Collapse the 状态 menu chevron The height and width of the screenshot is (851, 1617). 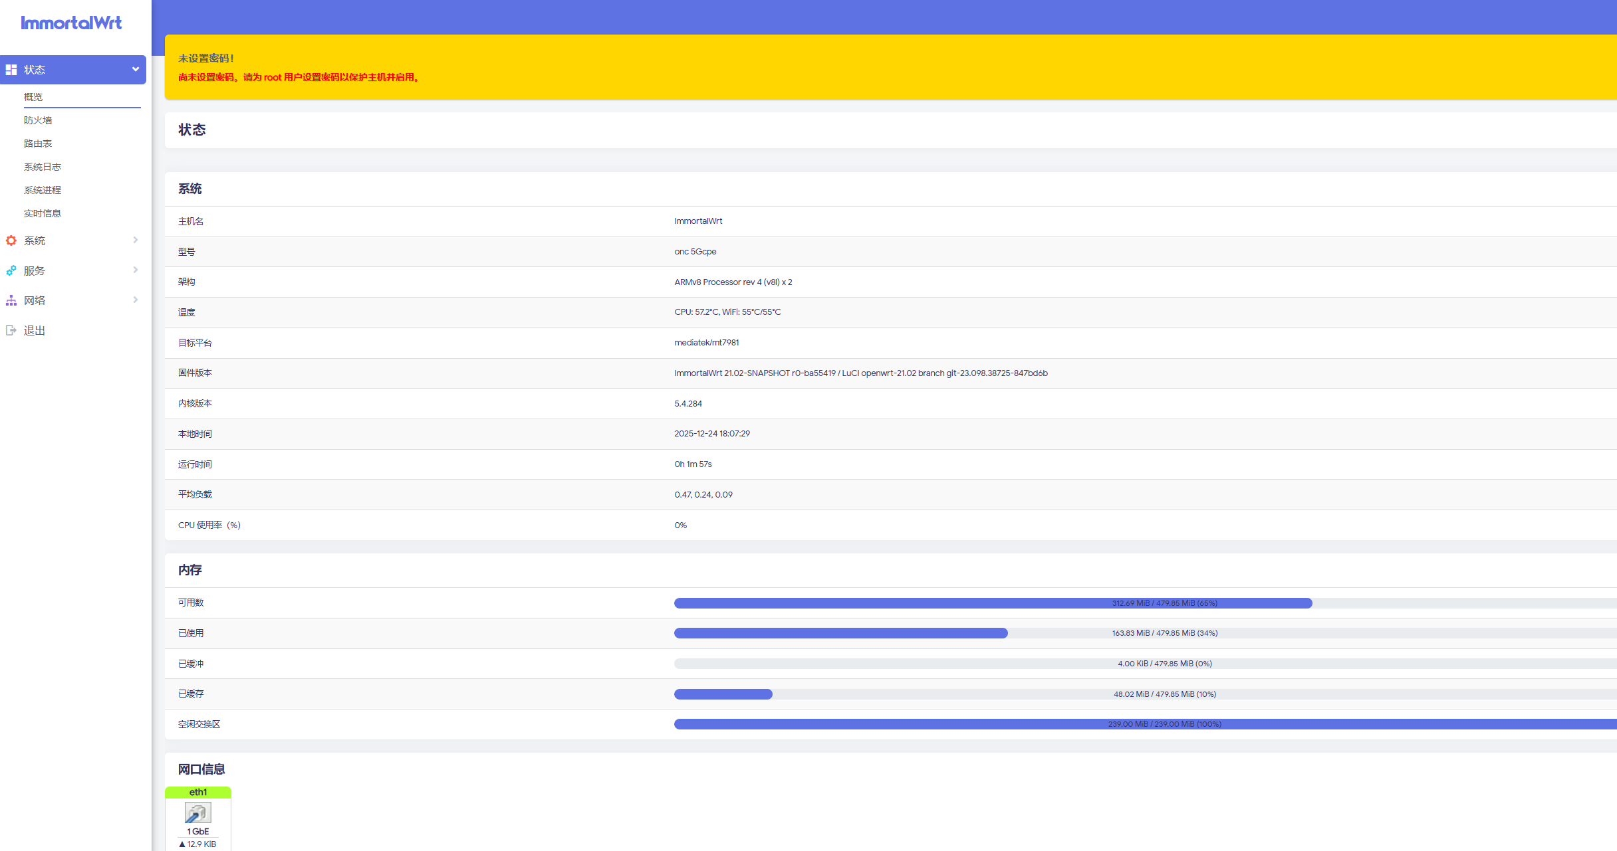pyautogui.click(x=136, y=69)
